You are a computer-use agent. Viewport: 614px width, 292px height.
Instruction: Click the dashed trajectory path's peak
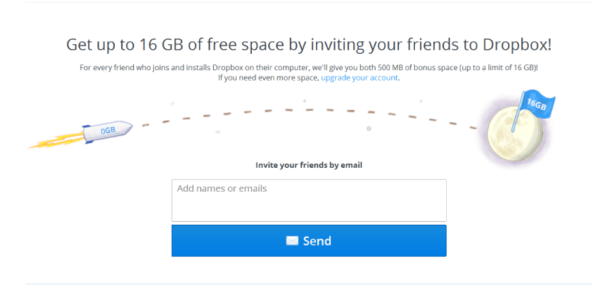307,109
